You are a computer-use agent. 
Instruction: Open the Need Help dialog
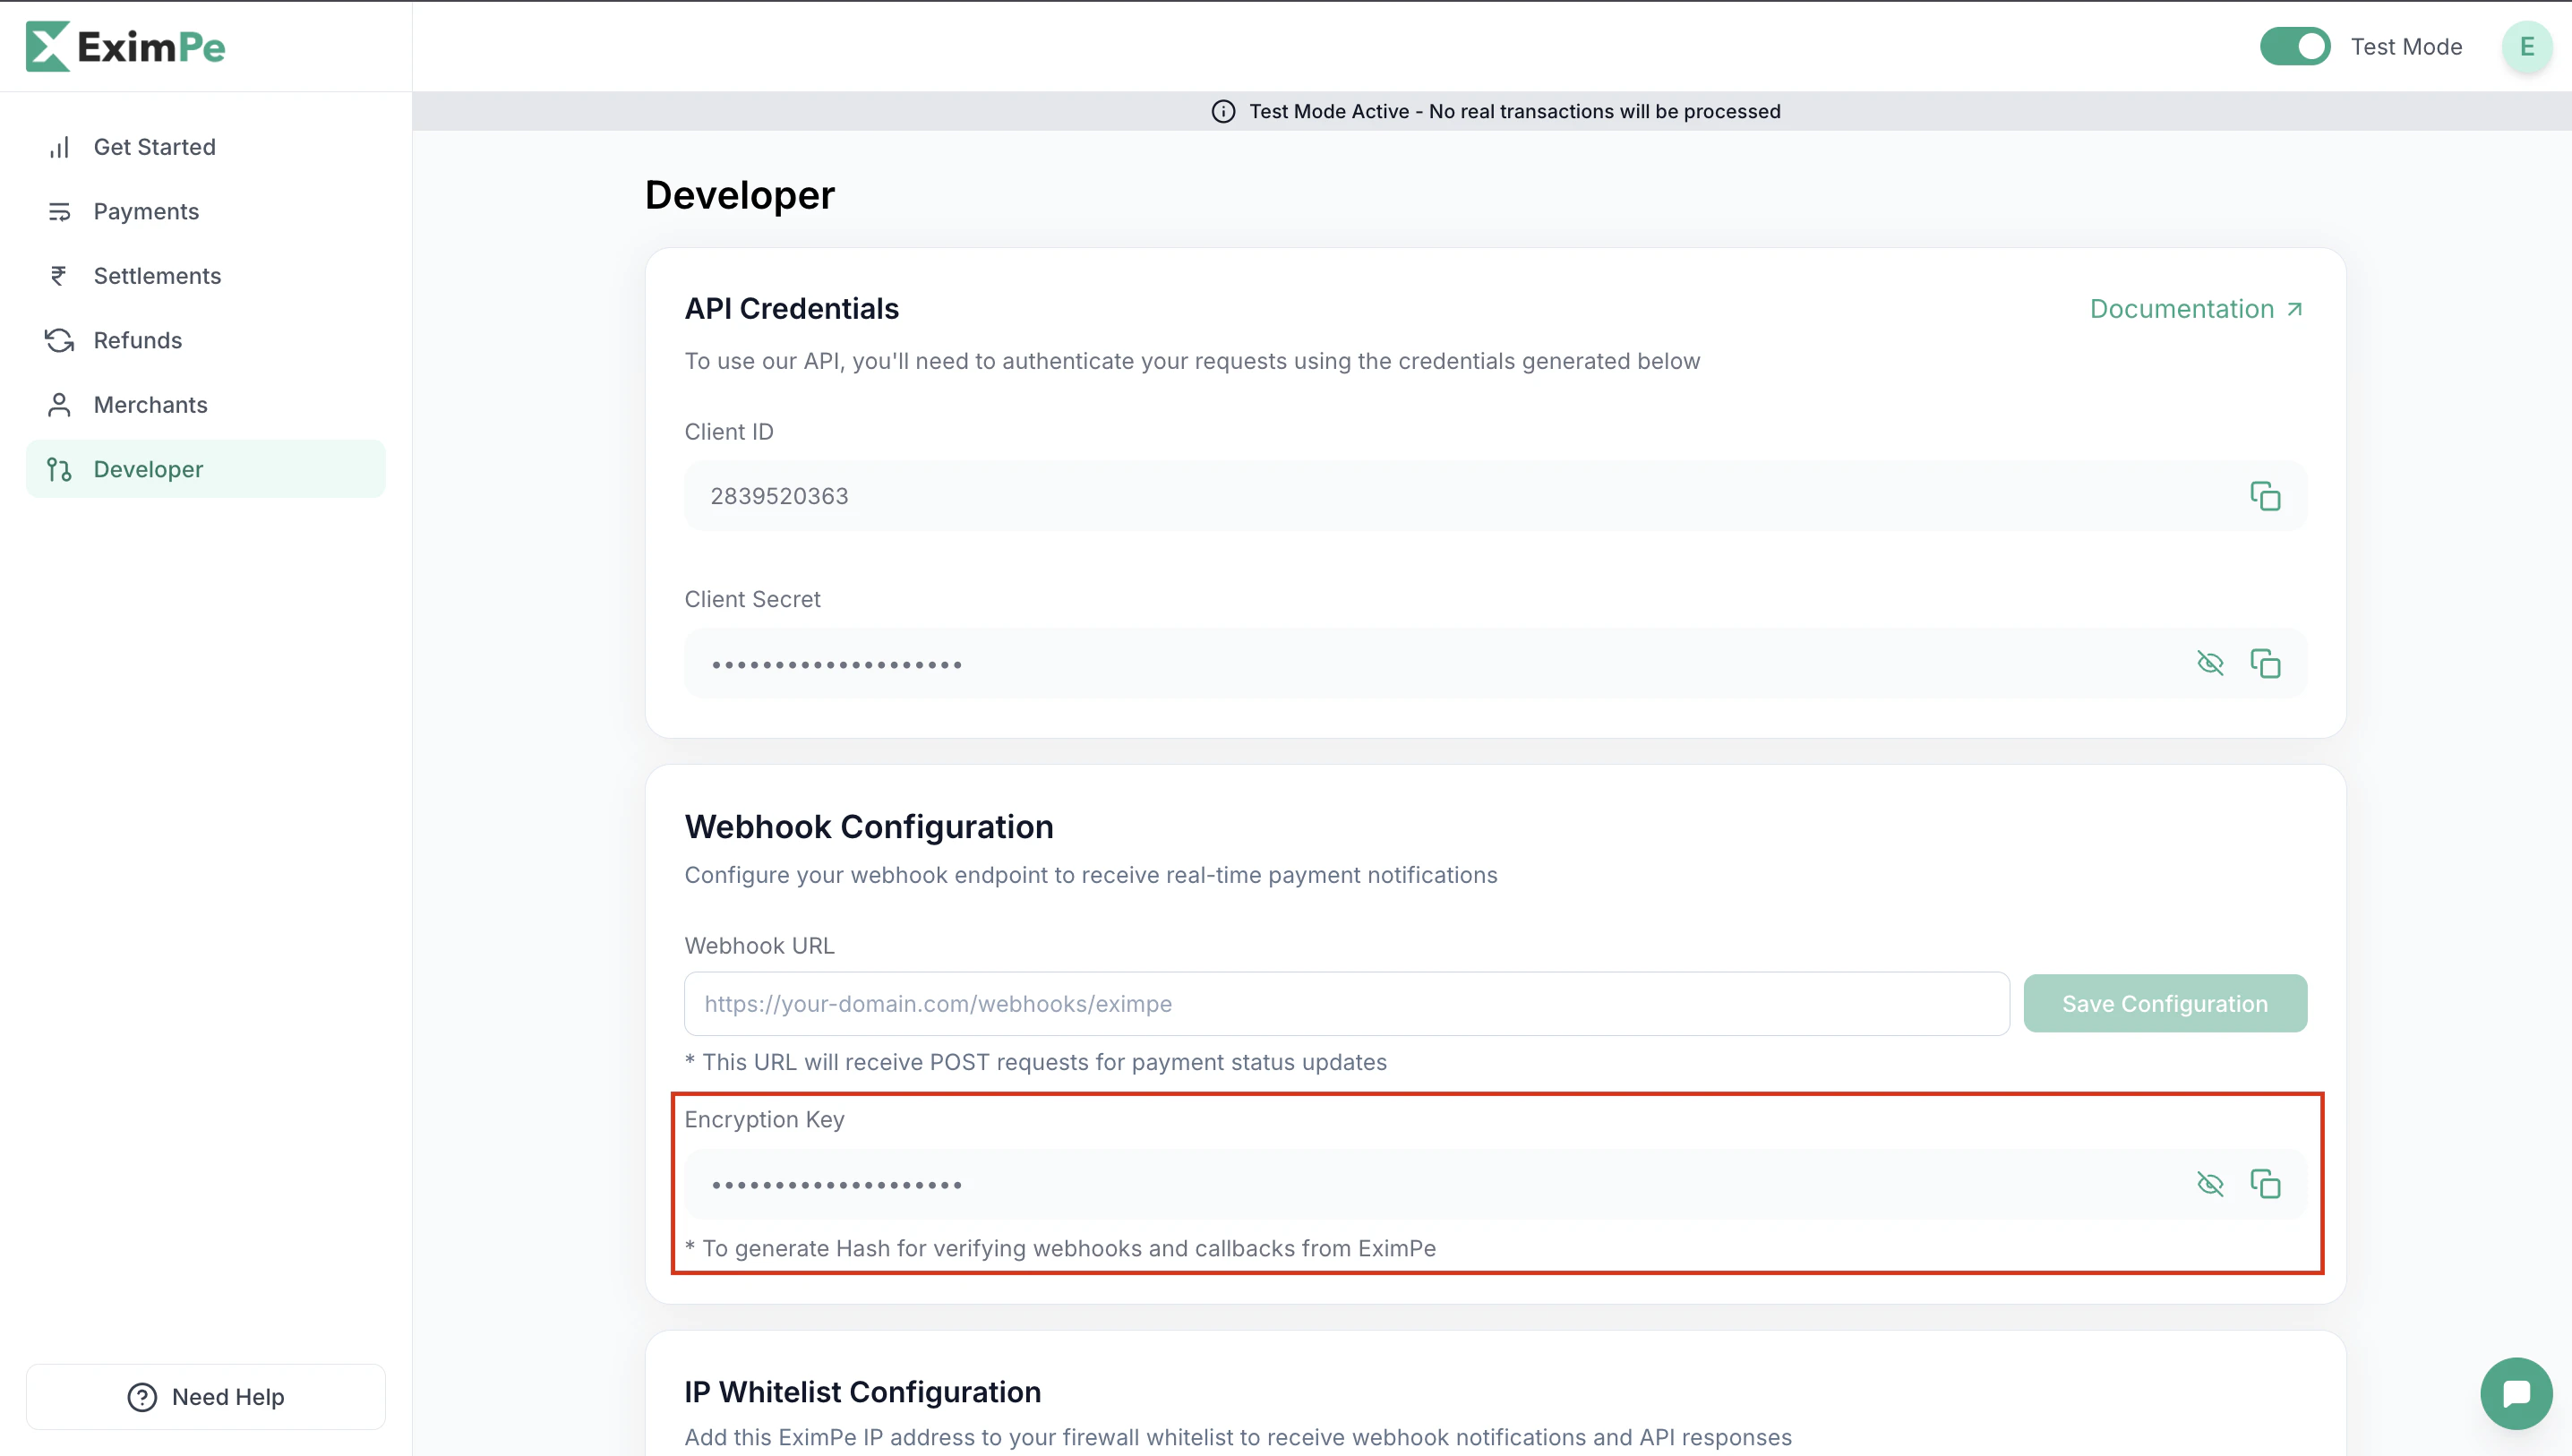click(x=205, y=1396)
